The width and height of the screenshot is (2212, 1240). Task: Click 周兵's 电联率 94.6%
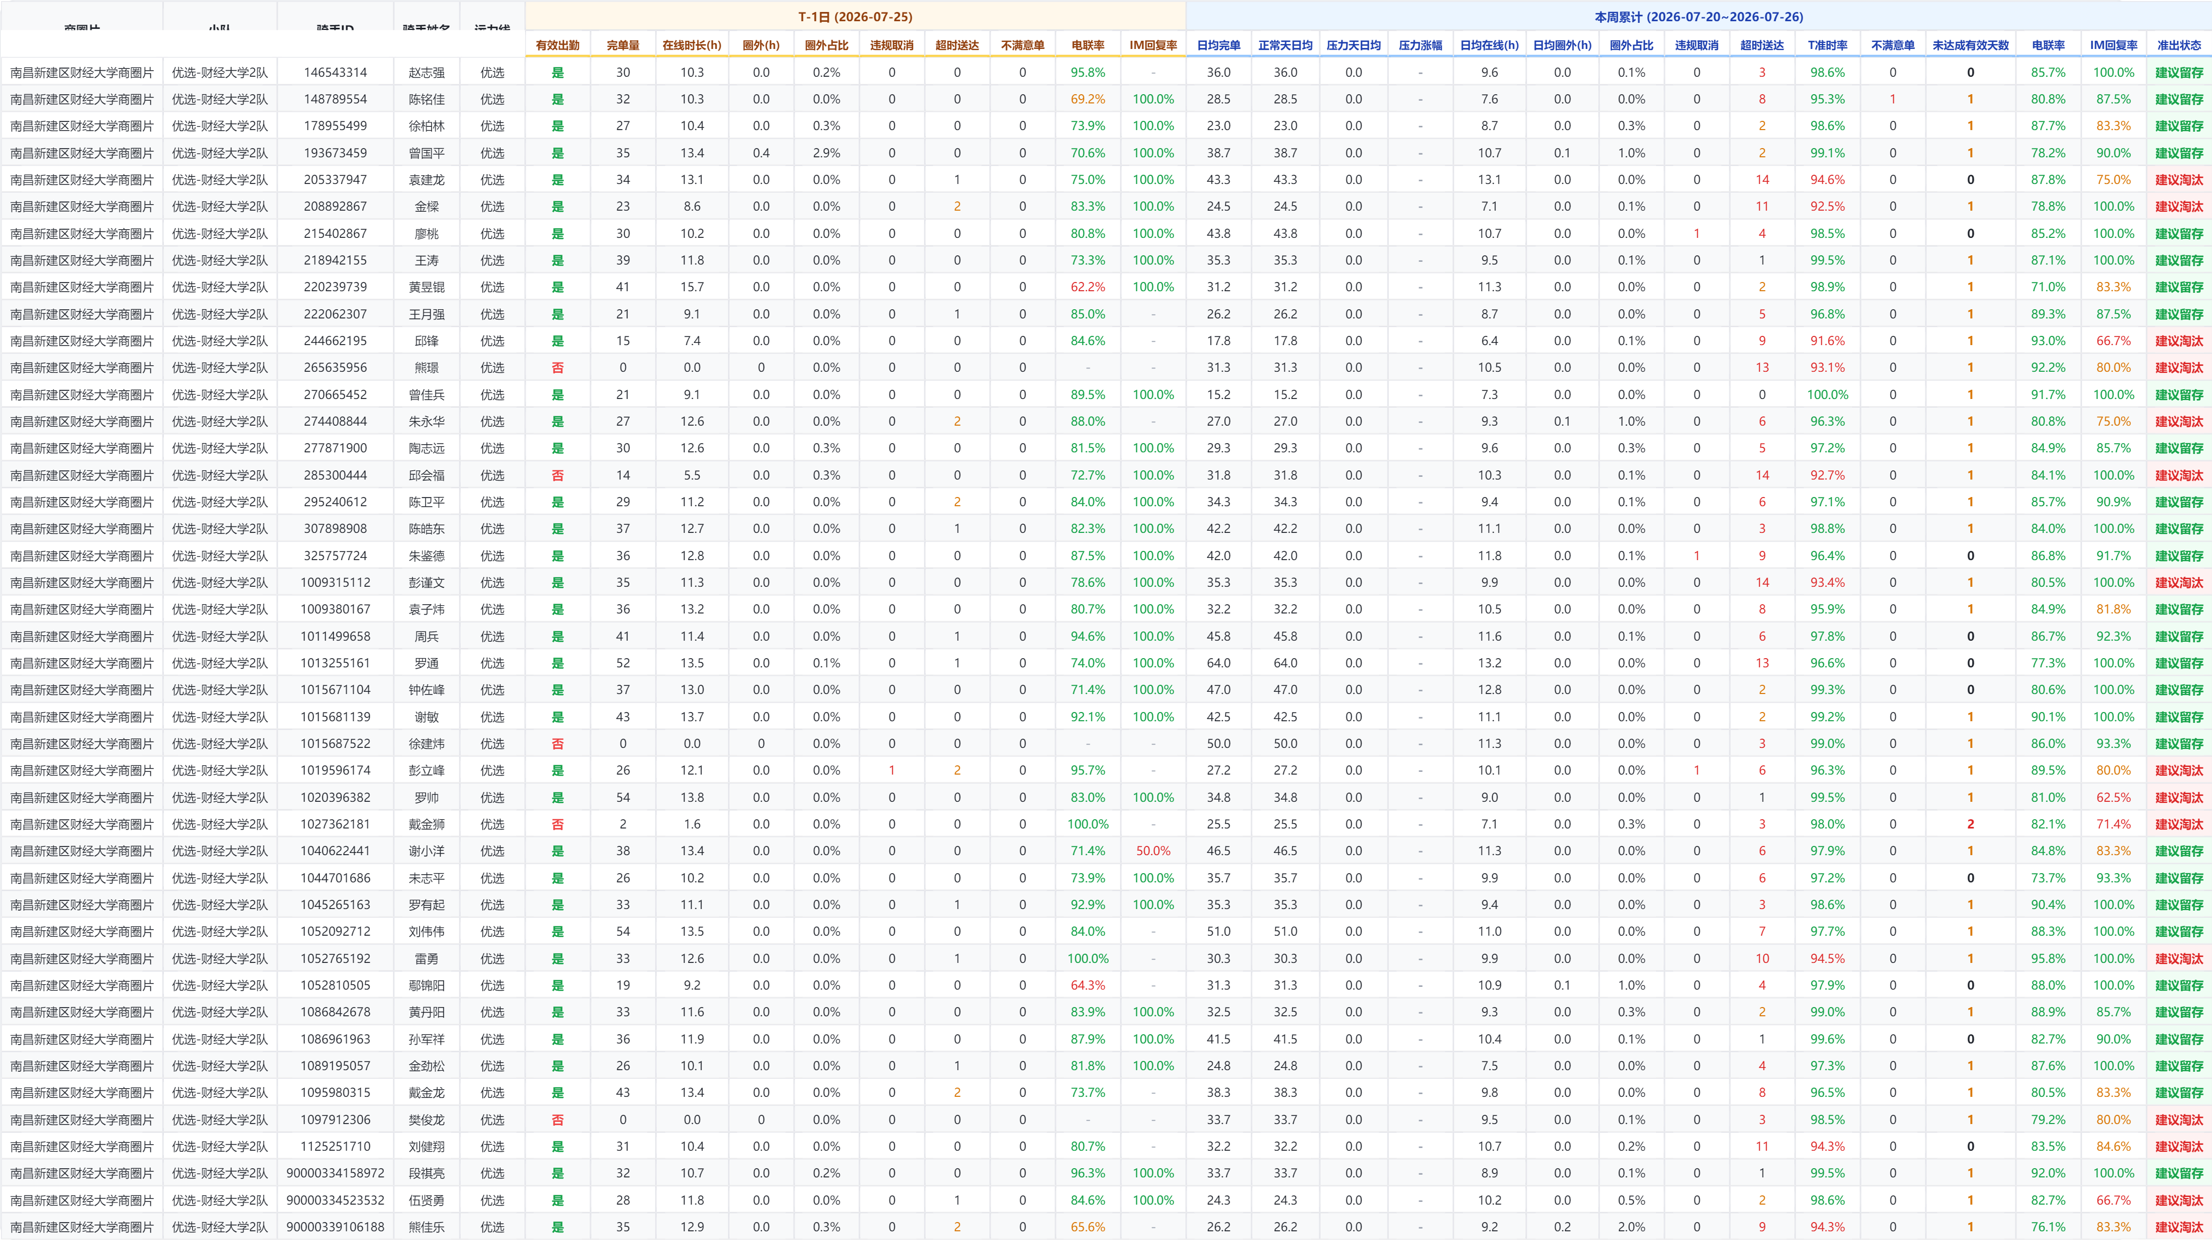pos(1088,637)
